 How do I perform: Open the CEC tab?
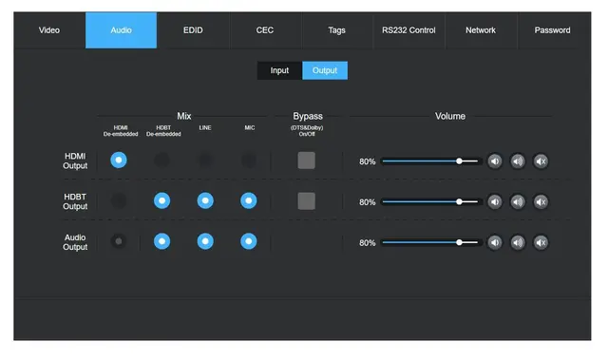coord(265,30)
